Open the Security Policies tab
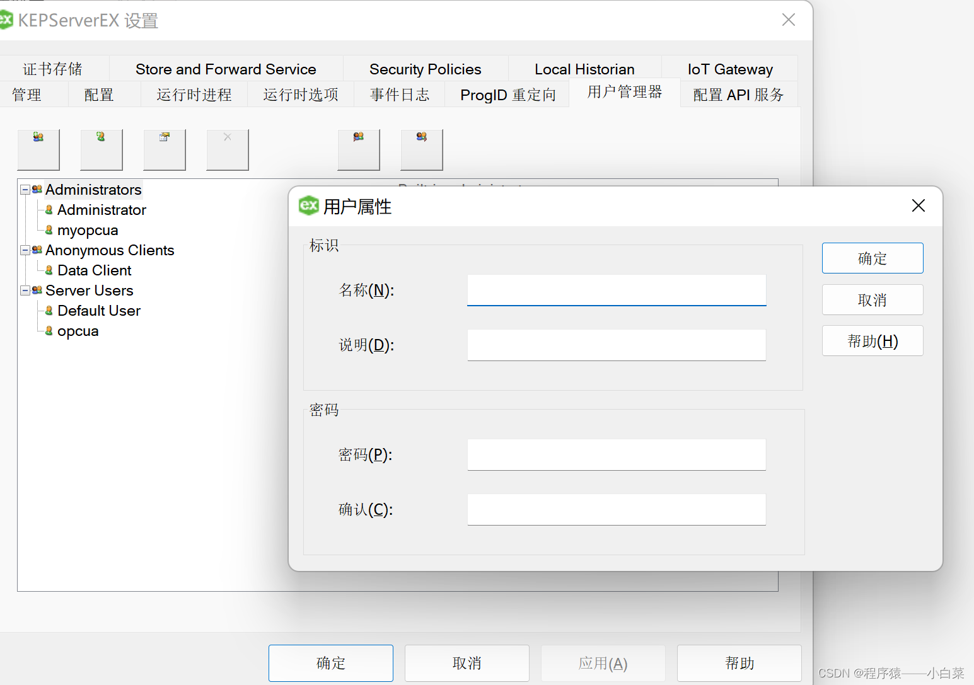This screenshot has width=974, height=685. pyautogui.click(x=426, y=69)
